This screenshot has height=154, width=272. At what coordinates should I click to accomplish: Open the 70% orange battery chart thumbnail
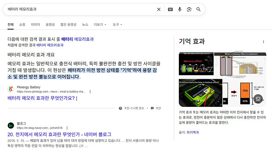(244, 93)
